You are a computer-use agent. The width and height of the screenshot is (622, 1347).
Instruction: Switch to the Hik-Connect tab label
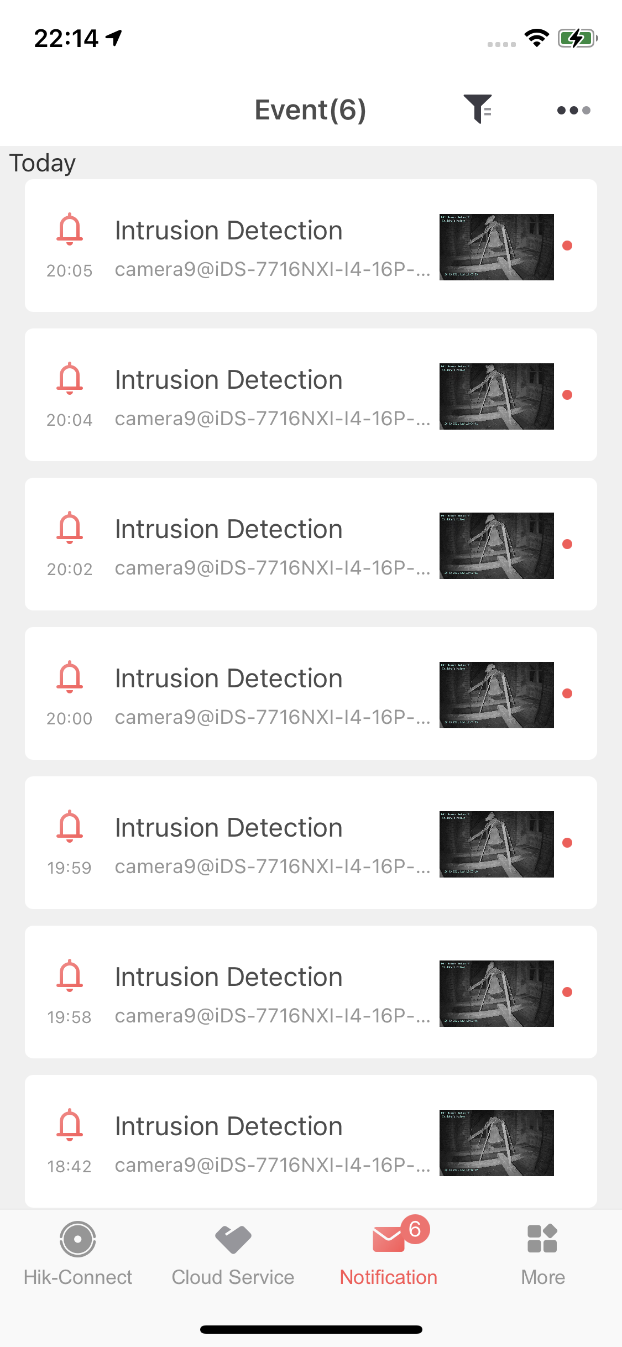click(78, 1277)
